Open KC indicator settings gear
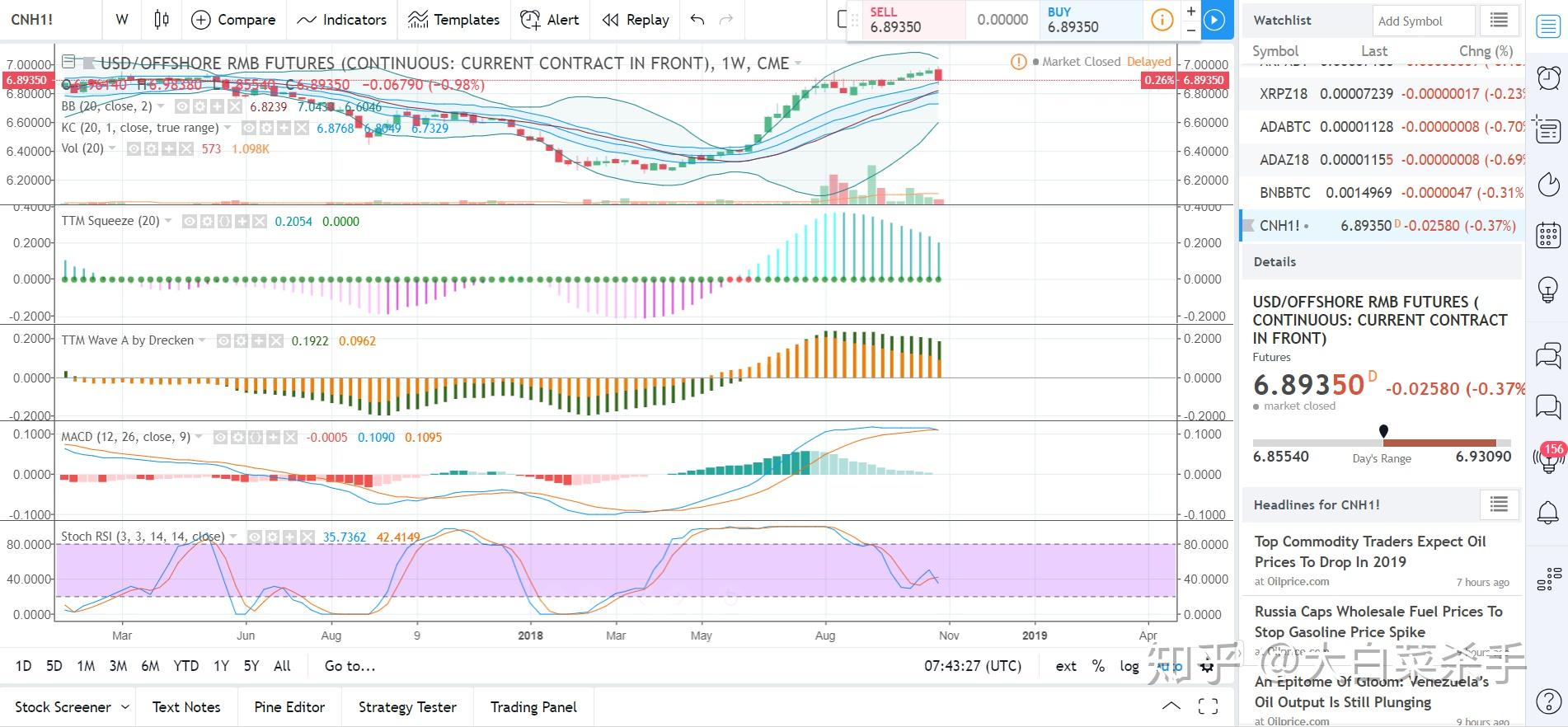The width and height of the screenshot is (1568, 727). (x=265, y=128)
